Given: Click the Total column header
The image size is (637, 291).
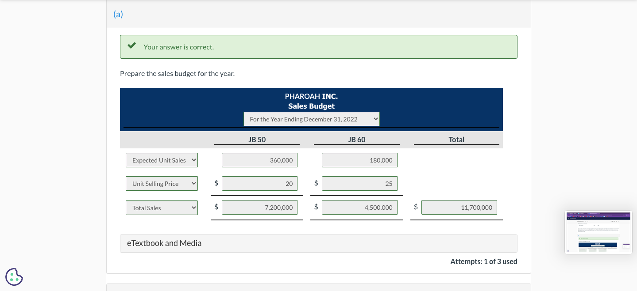Looking at the screenshot, I should pos(456,140).
